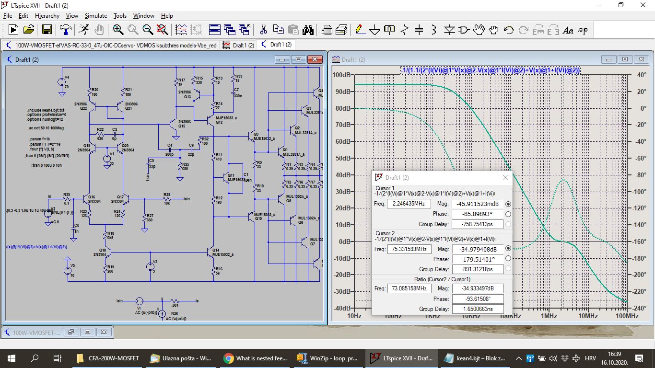This screenshot has width=655, height=368.
Task: Open the CFA-200W-MOSFET folder in taskbar
Action: pyautogui.click(x=109, y=358)
